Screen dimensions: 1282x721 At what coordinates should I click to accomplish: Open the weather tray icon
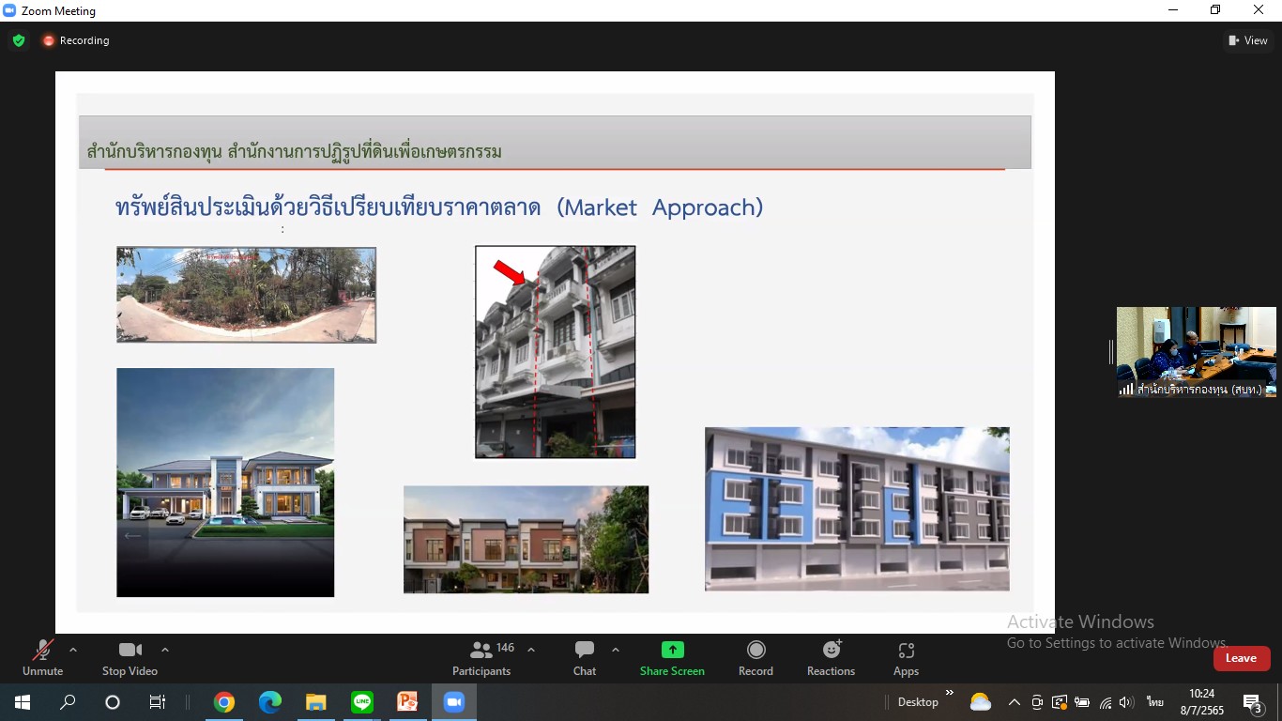tap(980, 702)
